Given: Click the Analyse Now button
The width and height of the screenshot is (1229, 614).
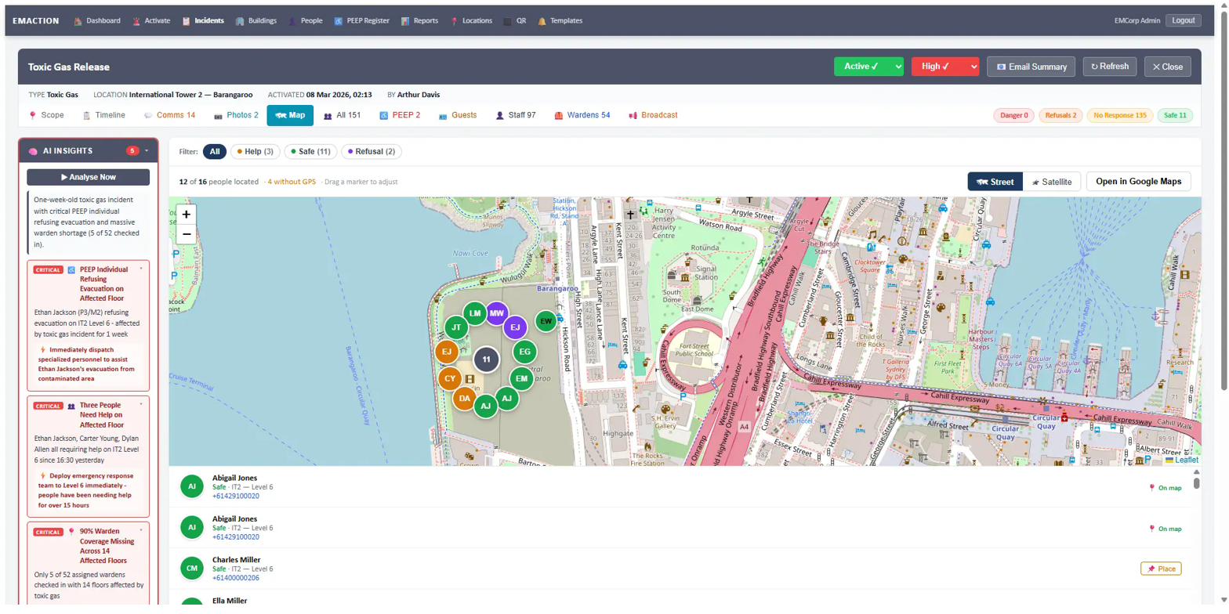Looking at the screenshot, I should click(88, 177).
